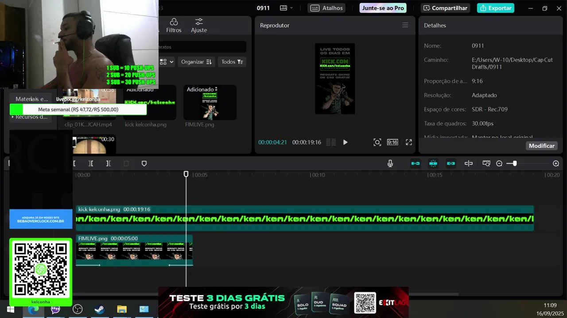Select the 00:30 video thumbnail
The width and height of the screenshot is (567, 318).
pos(94,144)
